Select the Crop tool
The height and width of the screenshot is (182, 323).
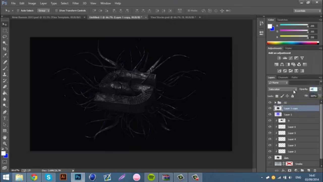coord(5,49)
